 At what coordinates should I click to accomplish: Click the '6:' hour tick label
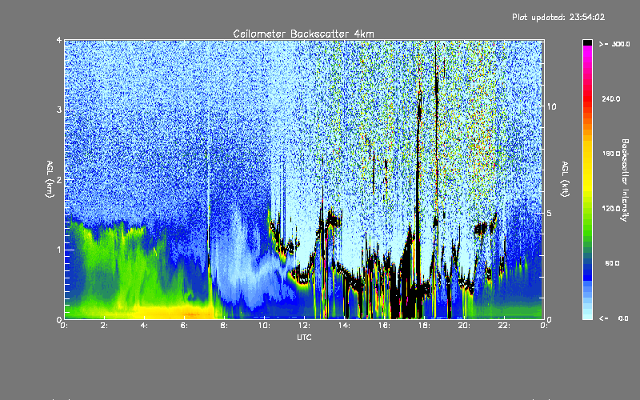point(185,326)
